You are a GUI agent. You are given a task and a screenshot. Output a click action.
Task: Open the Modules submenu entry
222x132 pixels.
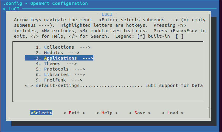57,53
